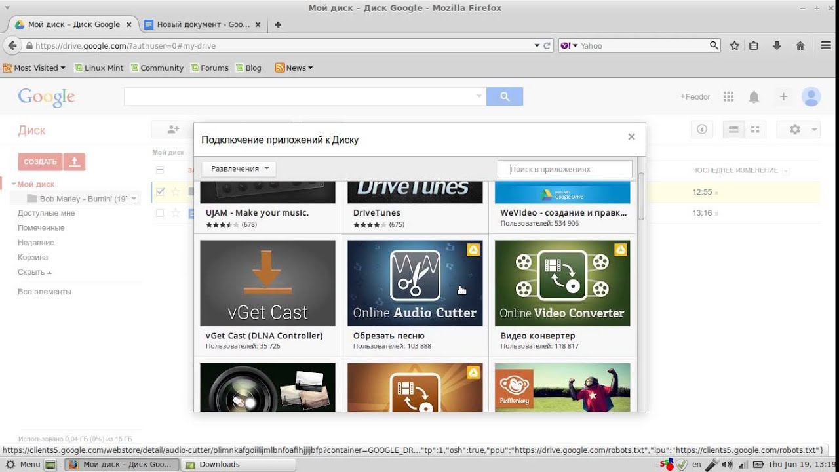Open the show-desktop icon beside Menu

pos(50,464)
